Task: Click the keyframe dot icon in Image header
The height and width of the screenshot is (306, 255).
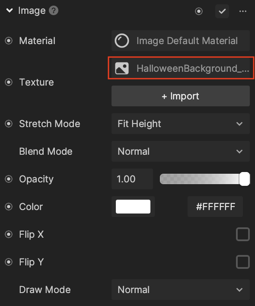Action: 199,11
